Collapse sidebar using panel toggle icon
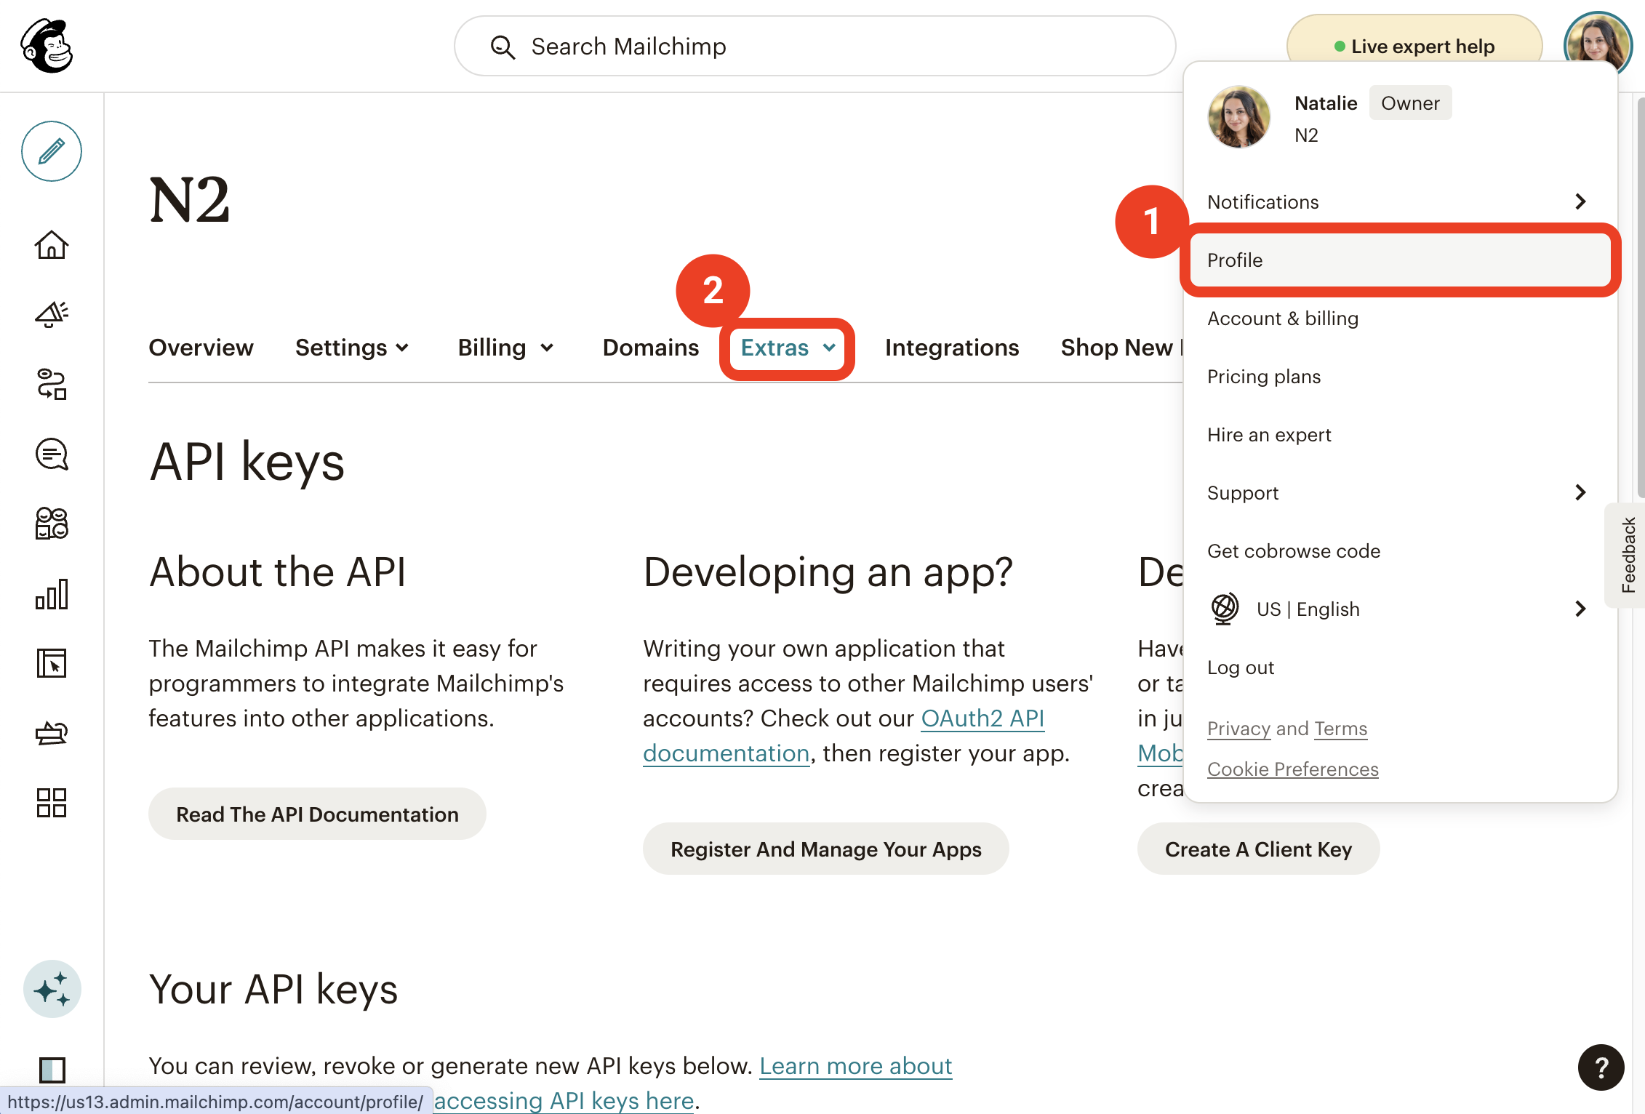Image resolution: width=1645 pixels, height=1114 pixels. pos(52,1069)
